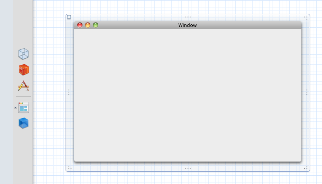Click the radio dot beside the Window object icon
This screenshot has width=322, height=184.
pos(15,108)
